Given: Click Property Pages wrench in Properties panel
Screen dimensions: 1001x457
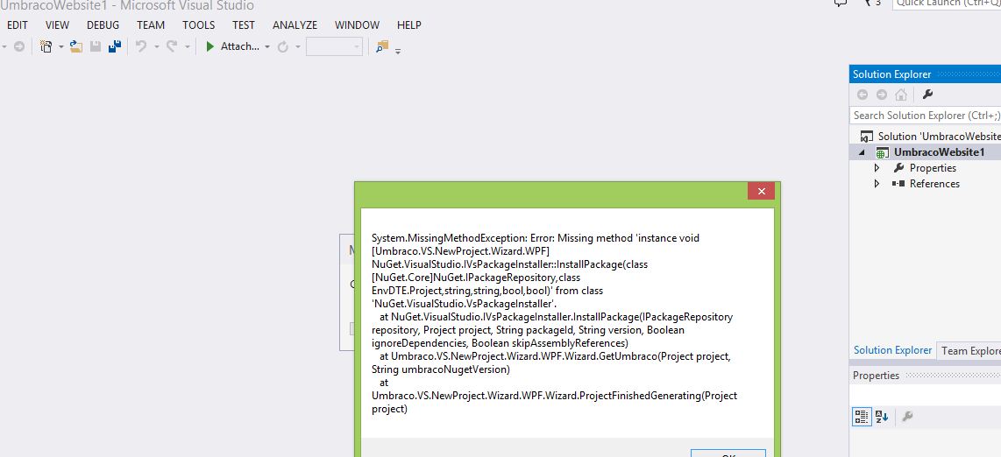Looking at the screenshot, I should coord(906,418).
